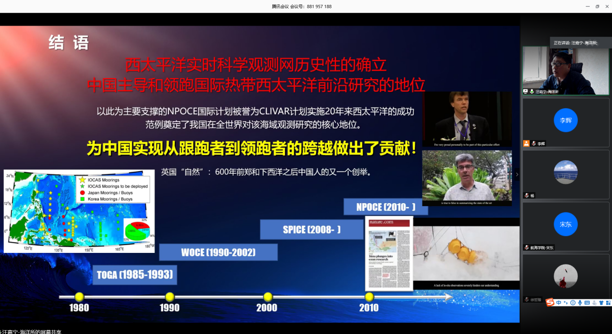Restore down the Tencent Meeting window
The height and width of the screenshot is (334, 612).
coord(597,6)
